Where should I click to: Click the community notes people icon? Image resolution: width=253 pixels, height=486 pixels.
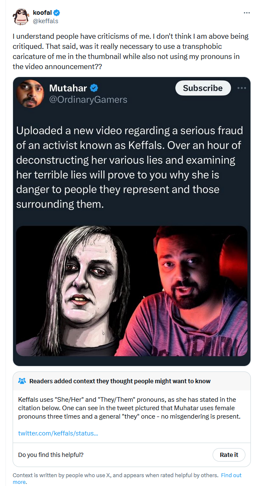(x=21, y=381)
